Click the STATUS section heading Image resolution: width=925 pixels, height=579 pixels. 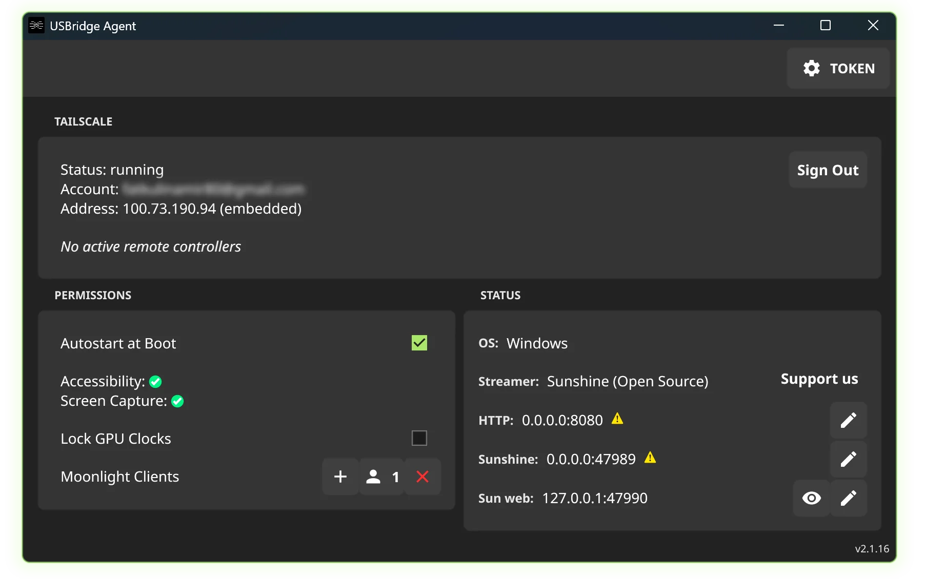pos(500,296)
